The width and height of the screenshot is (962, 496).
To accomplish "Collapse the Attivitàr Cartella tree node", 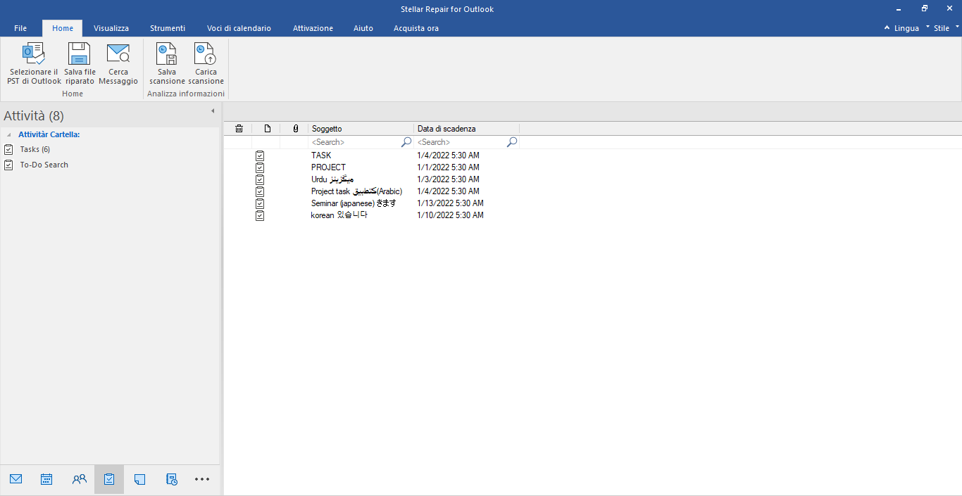I will pos(9,134).
